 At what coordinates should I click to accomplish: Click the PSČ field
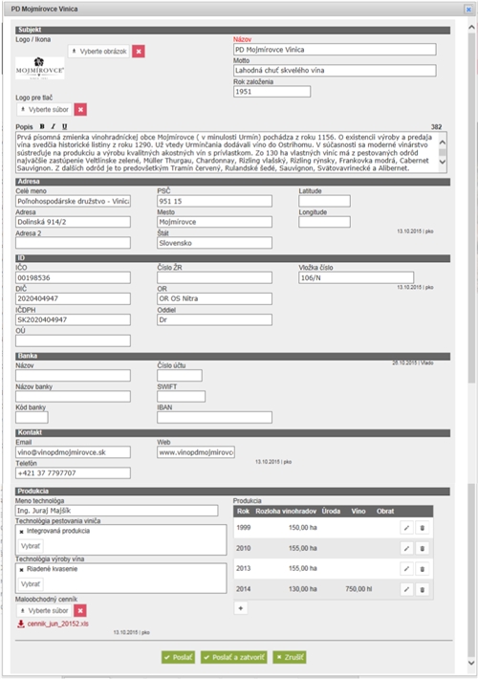(215, 201)
